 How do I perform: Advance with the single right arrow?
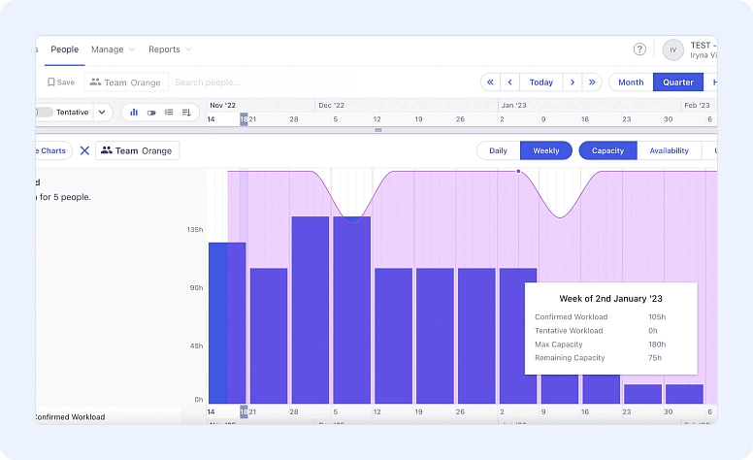573,82
